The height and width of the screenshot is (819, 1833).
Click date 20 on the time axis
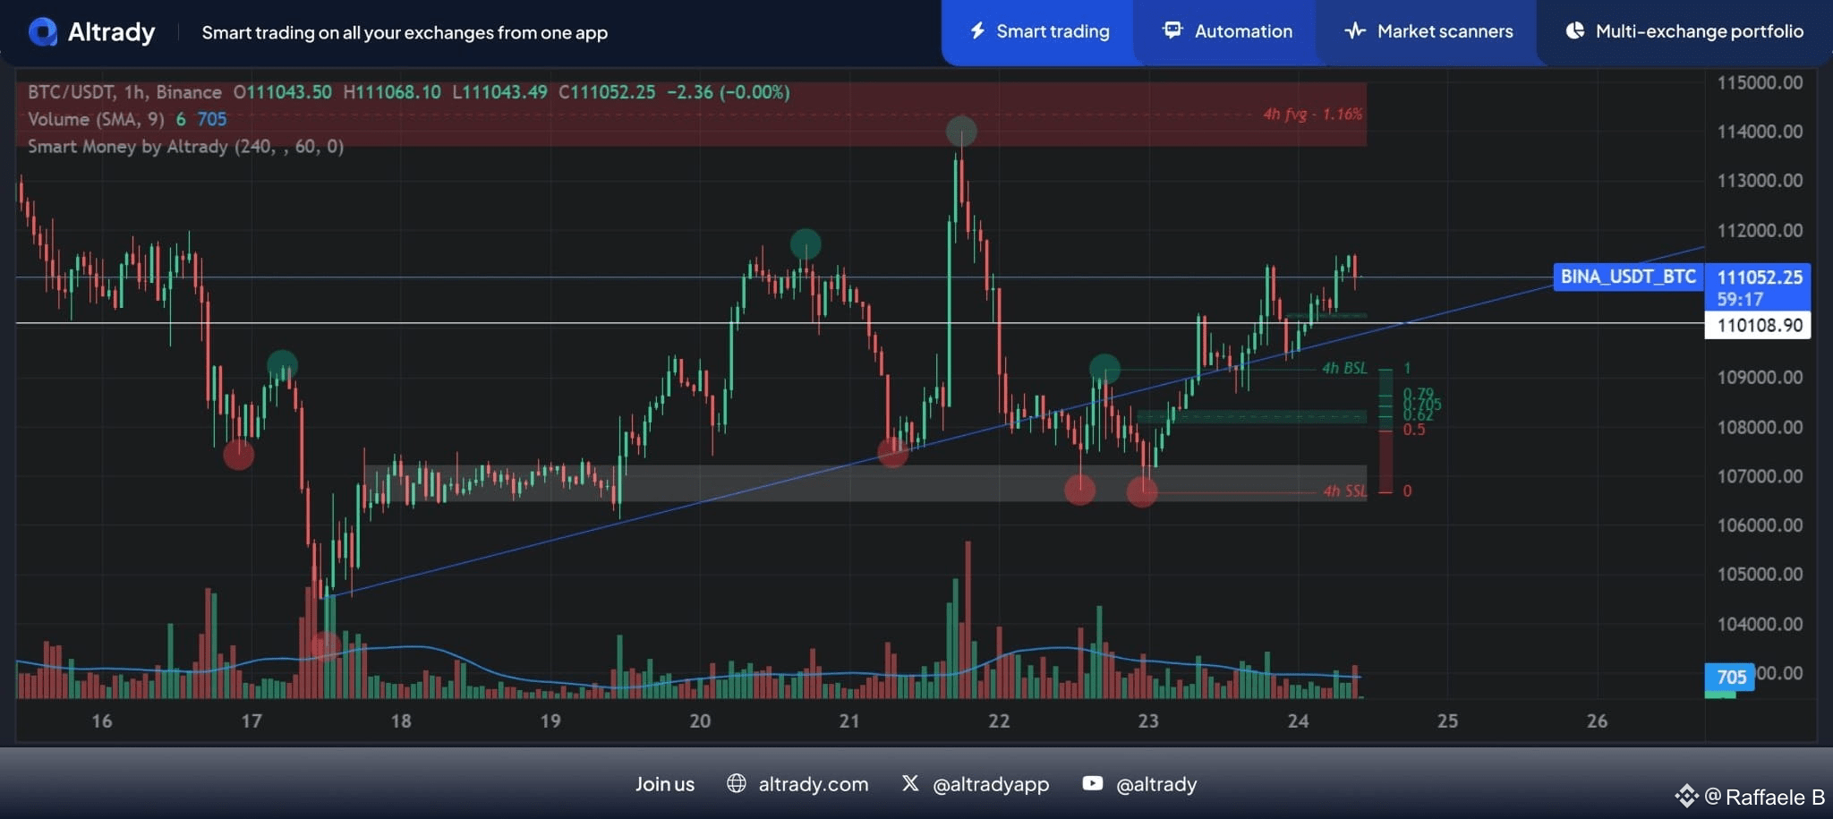(x=700, y=721)
